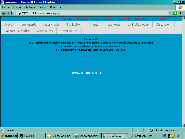Click Deconnexion to log out
185x139 pixels.
(x=69, y=31)
